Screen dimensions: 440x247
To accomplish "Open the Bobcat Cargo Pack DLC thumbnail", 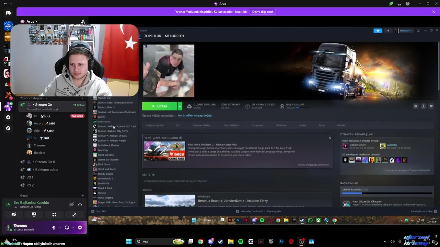I will pyautogui.click(x=164, y=151).
